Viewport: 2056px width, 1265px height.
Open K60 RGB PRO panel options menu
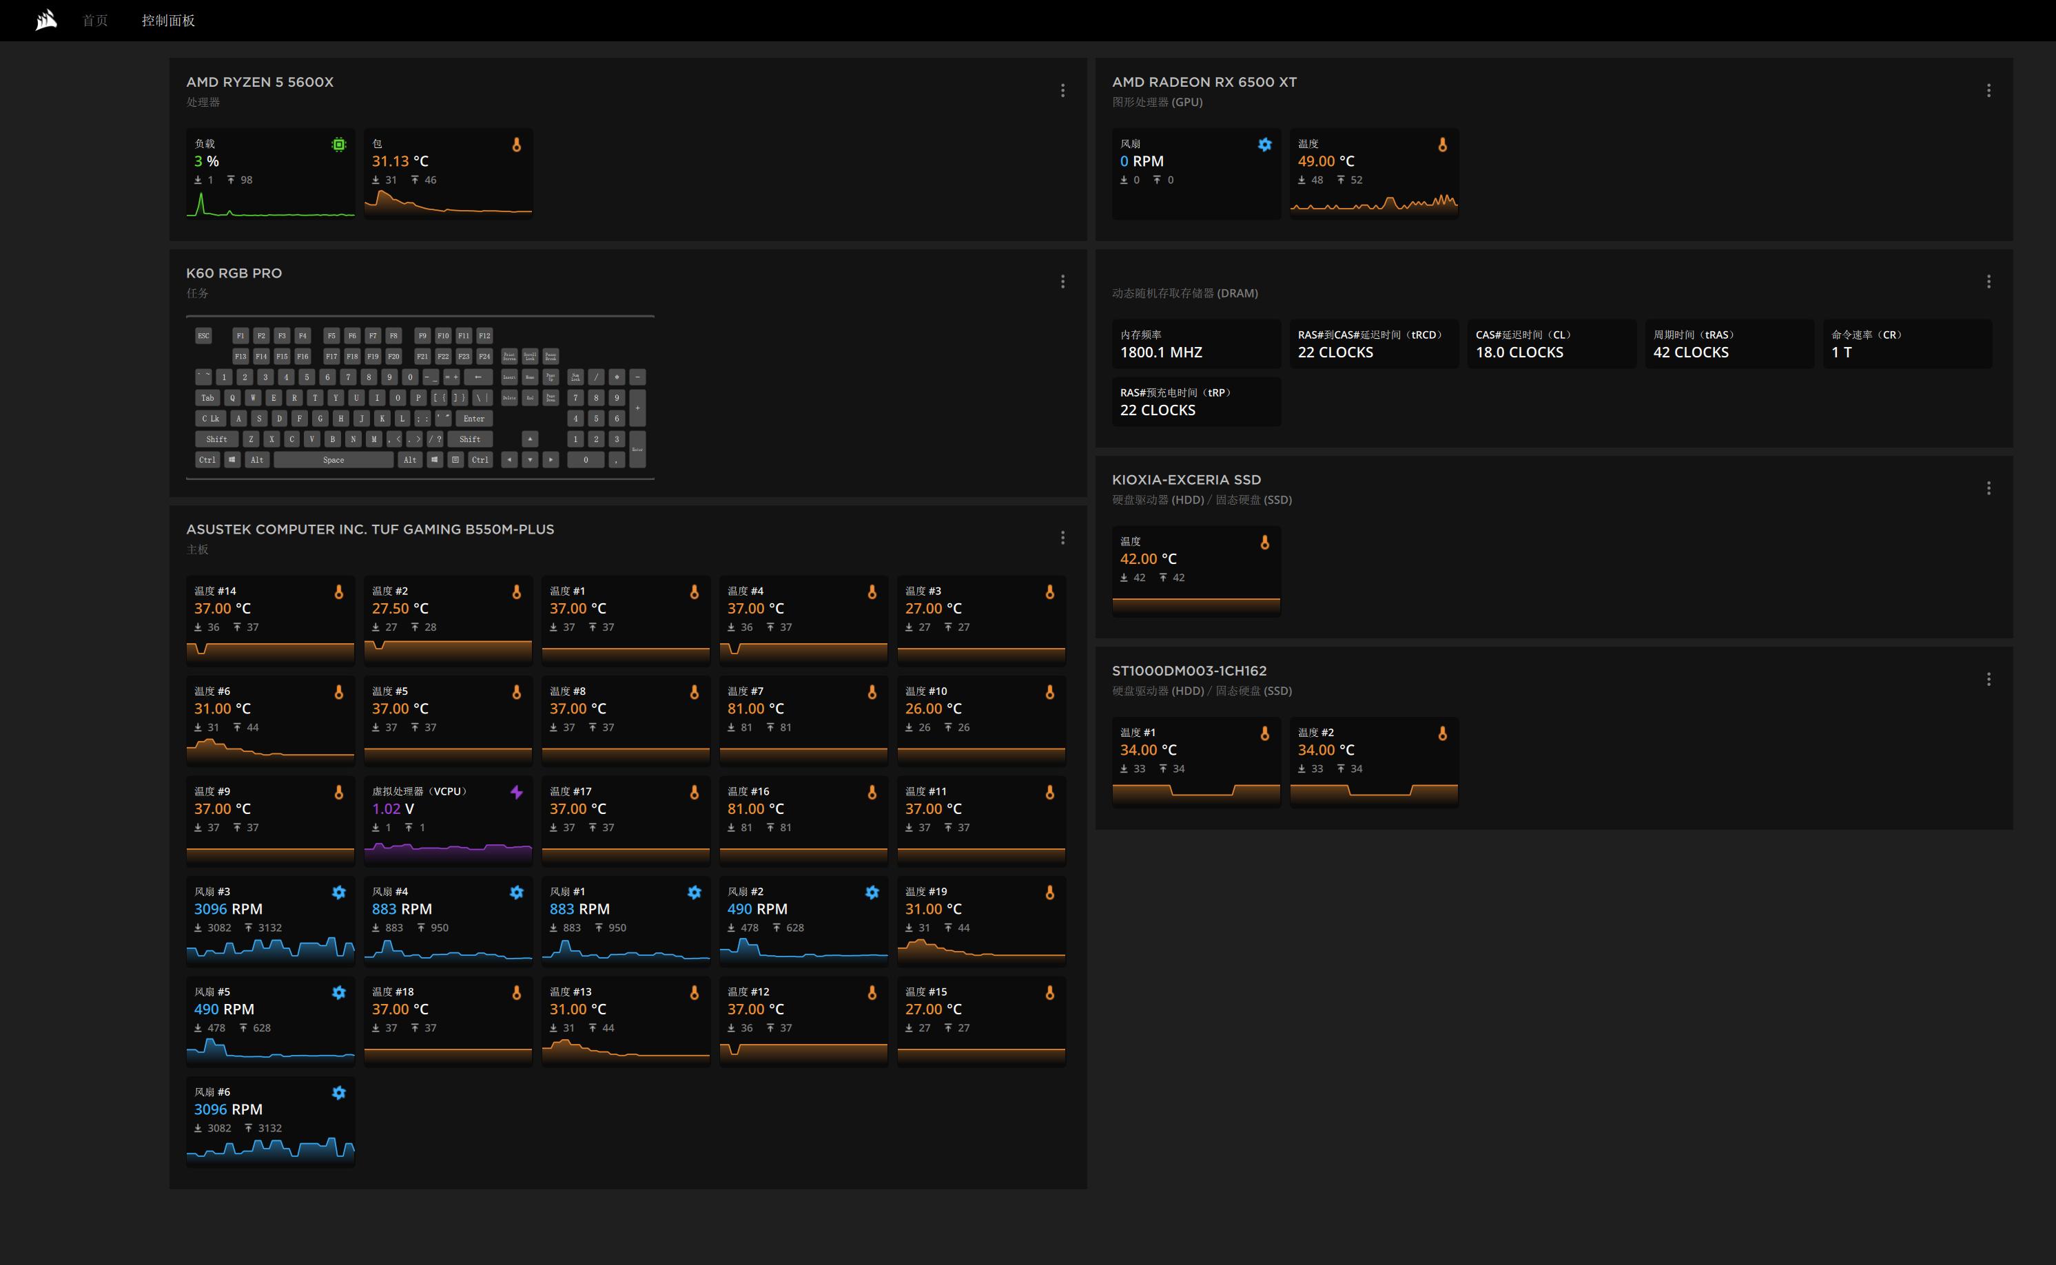pos(1062,282)
